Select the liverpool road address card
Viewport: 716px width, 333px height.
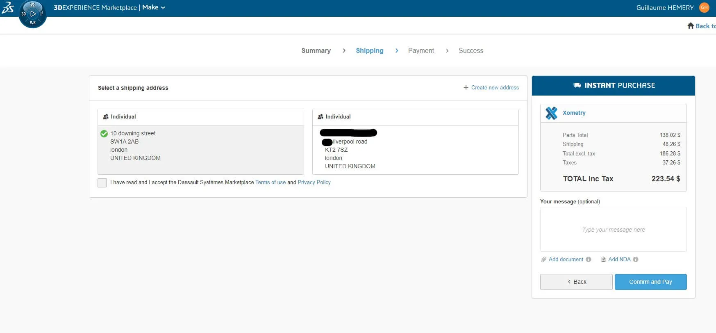[415, 149]
